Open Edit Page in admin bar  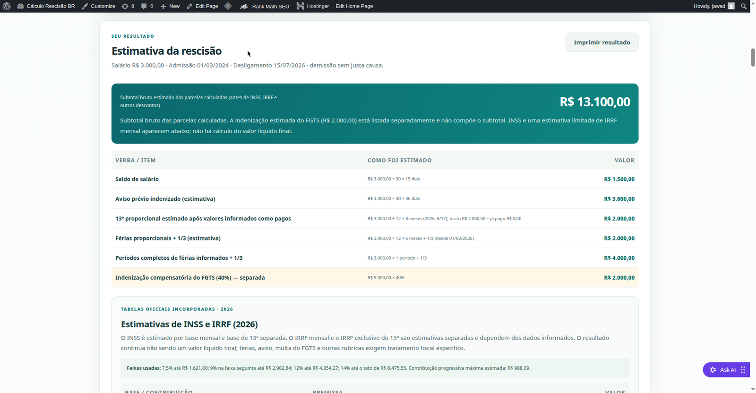click(202, 6)
